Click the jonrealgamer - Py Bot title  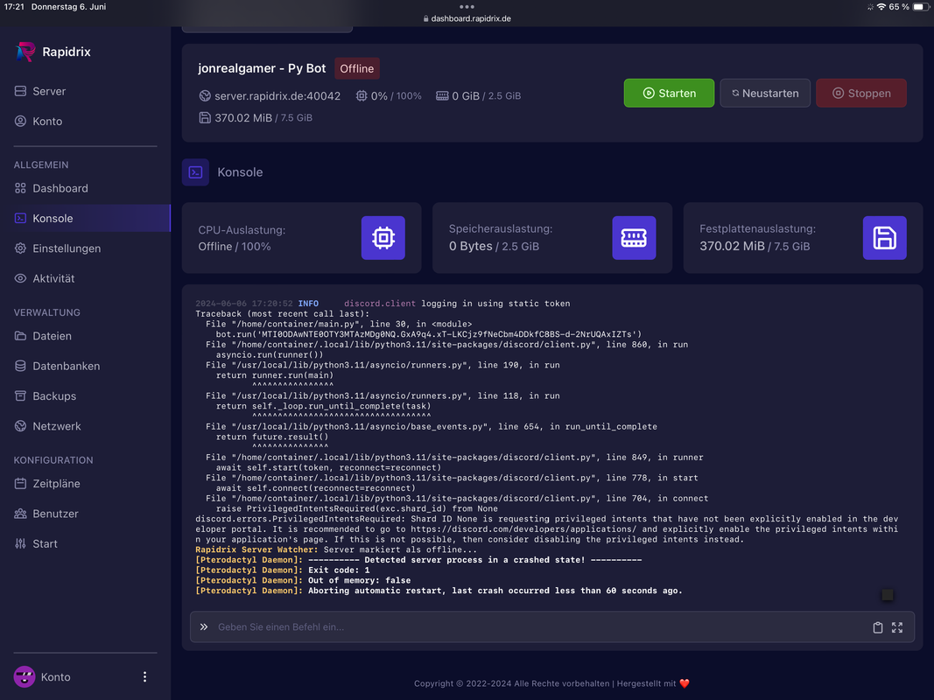click(262, 68)
